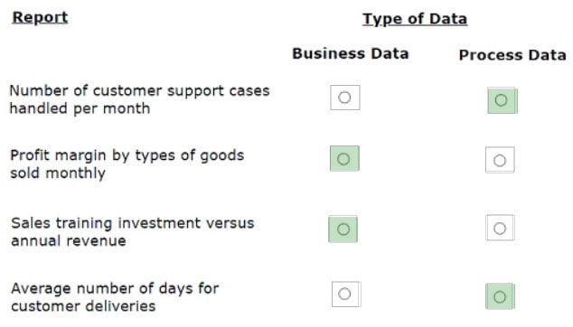The width and height of the screenshot is (573, 327).
Task: Click the 'customer deliveries' text line
Action: [83, 306]
